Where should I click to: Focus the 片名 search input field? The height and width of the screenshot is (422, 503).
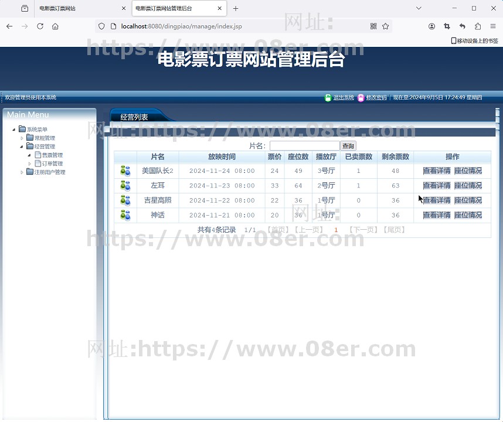point(305,146)
